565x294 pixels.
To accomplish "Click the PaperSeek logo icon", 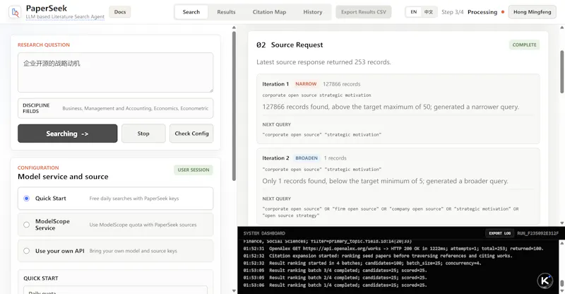I will pyautogui.click(x=14, y=12).
